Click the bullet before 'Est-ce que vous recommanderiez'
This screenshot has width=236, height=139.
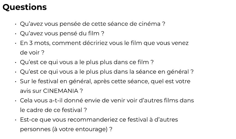(16, 120)
